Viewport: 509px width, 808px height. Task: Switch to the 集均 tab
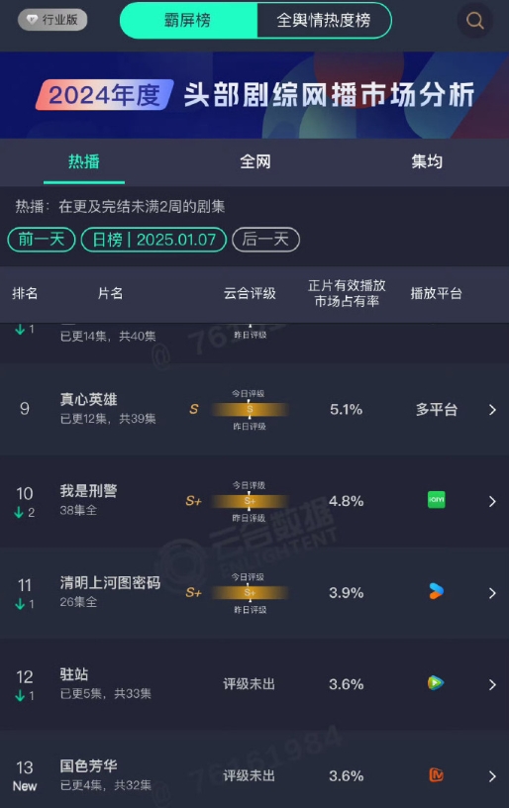427,161
